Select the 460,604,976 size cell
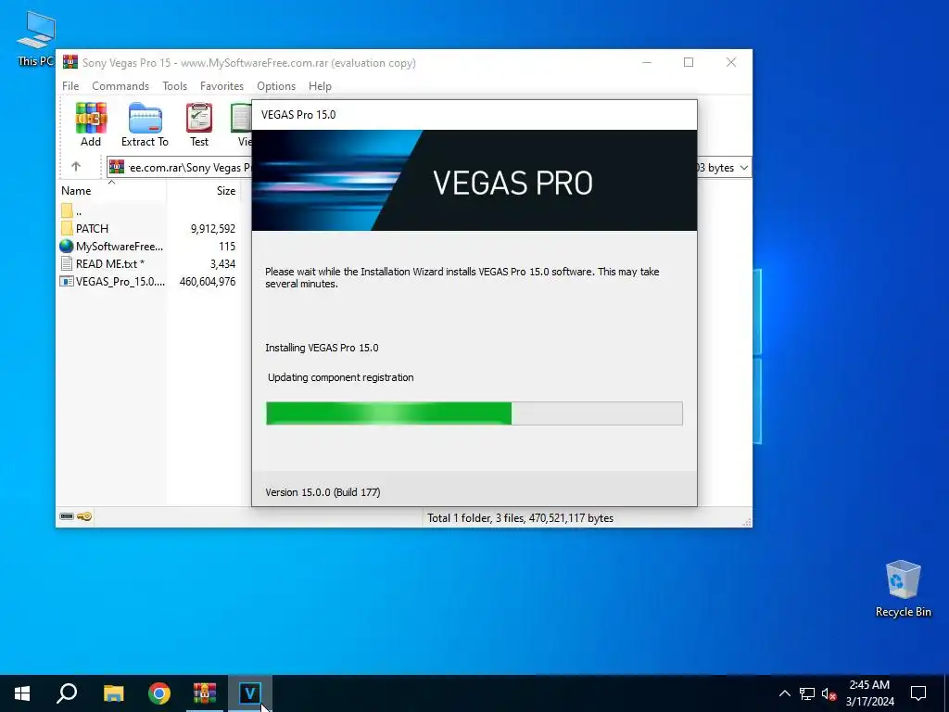949x712 pixels. pos(207,282)
